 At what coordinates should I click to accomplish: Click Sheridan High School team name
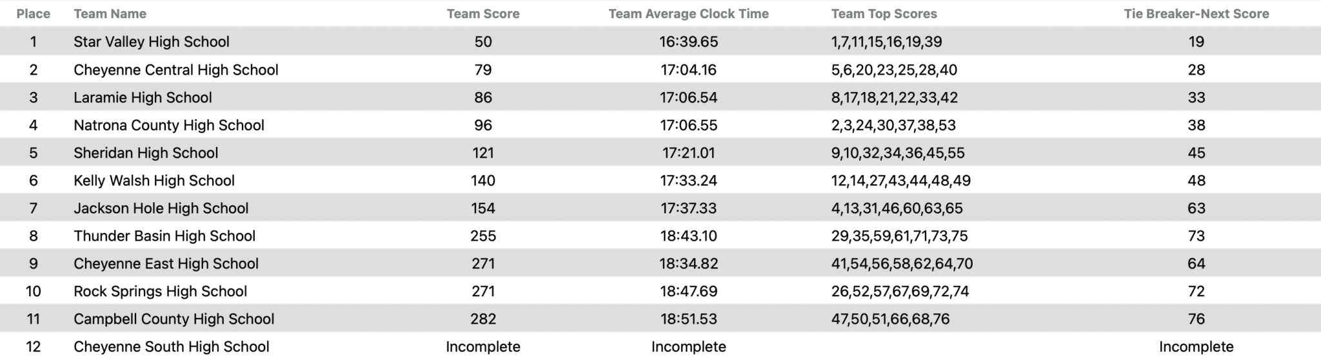coord(146,153)
